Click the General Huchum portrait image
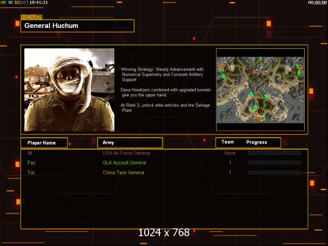 (x=69, y=90)
